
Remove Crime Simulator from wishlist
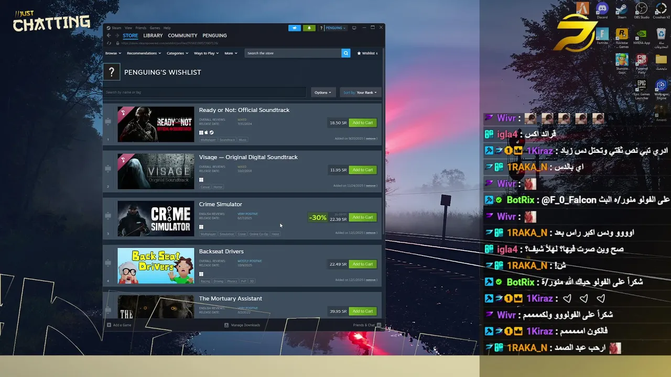coord(371,233)
